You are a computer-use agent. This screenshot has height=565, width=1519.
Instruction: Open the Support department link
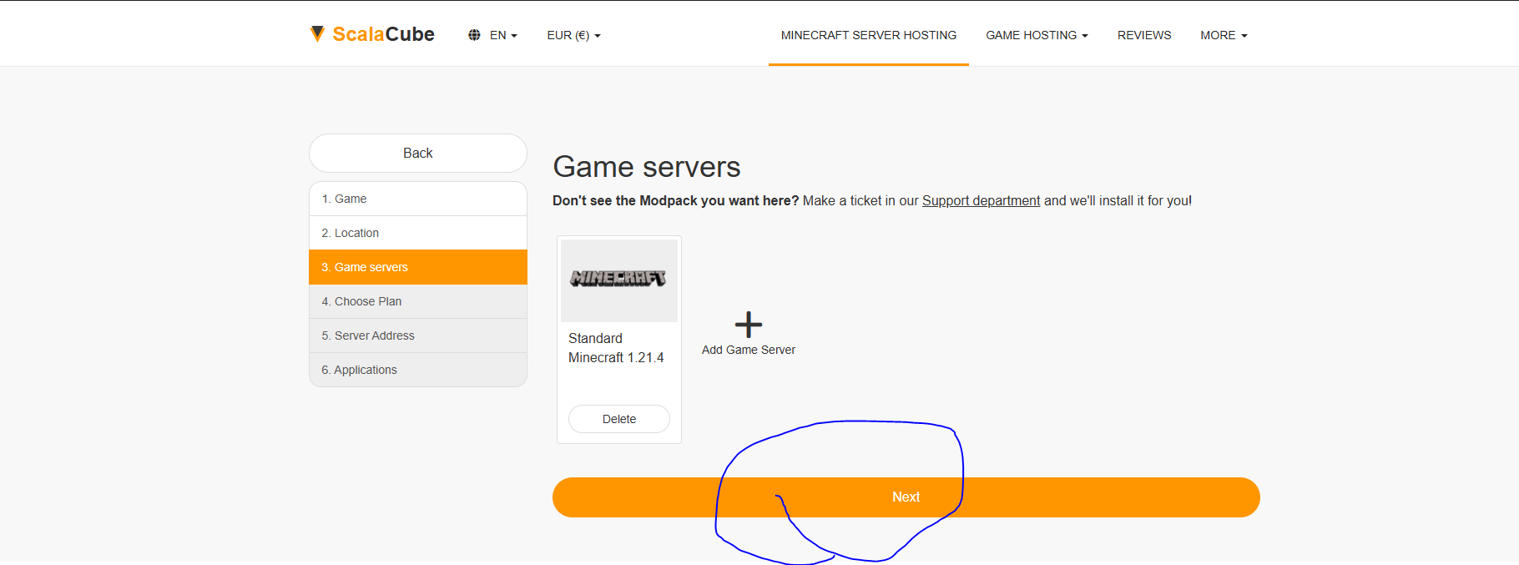(981, 200)
